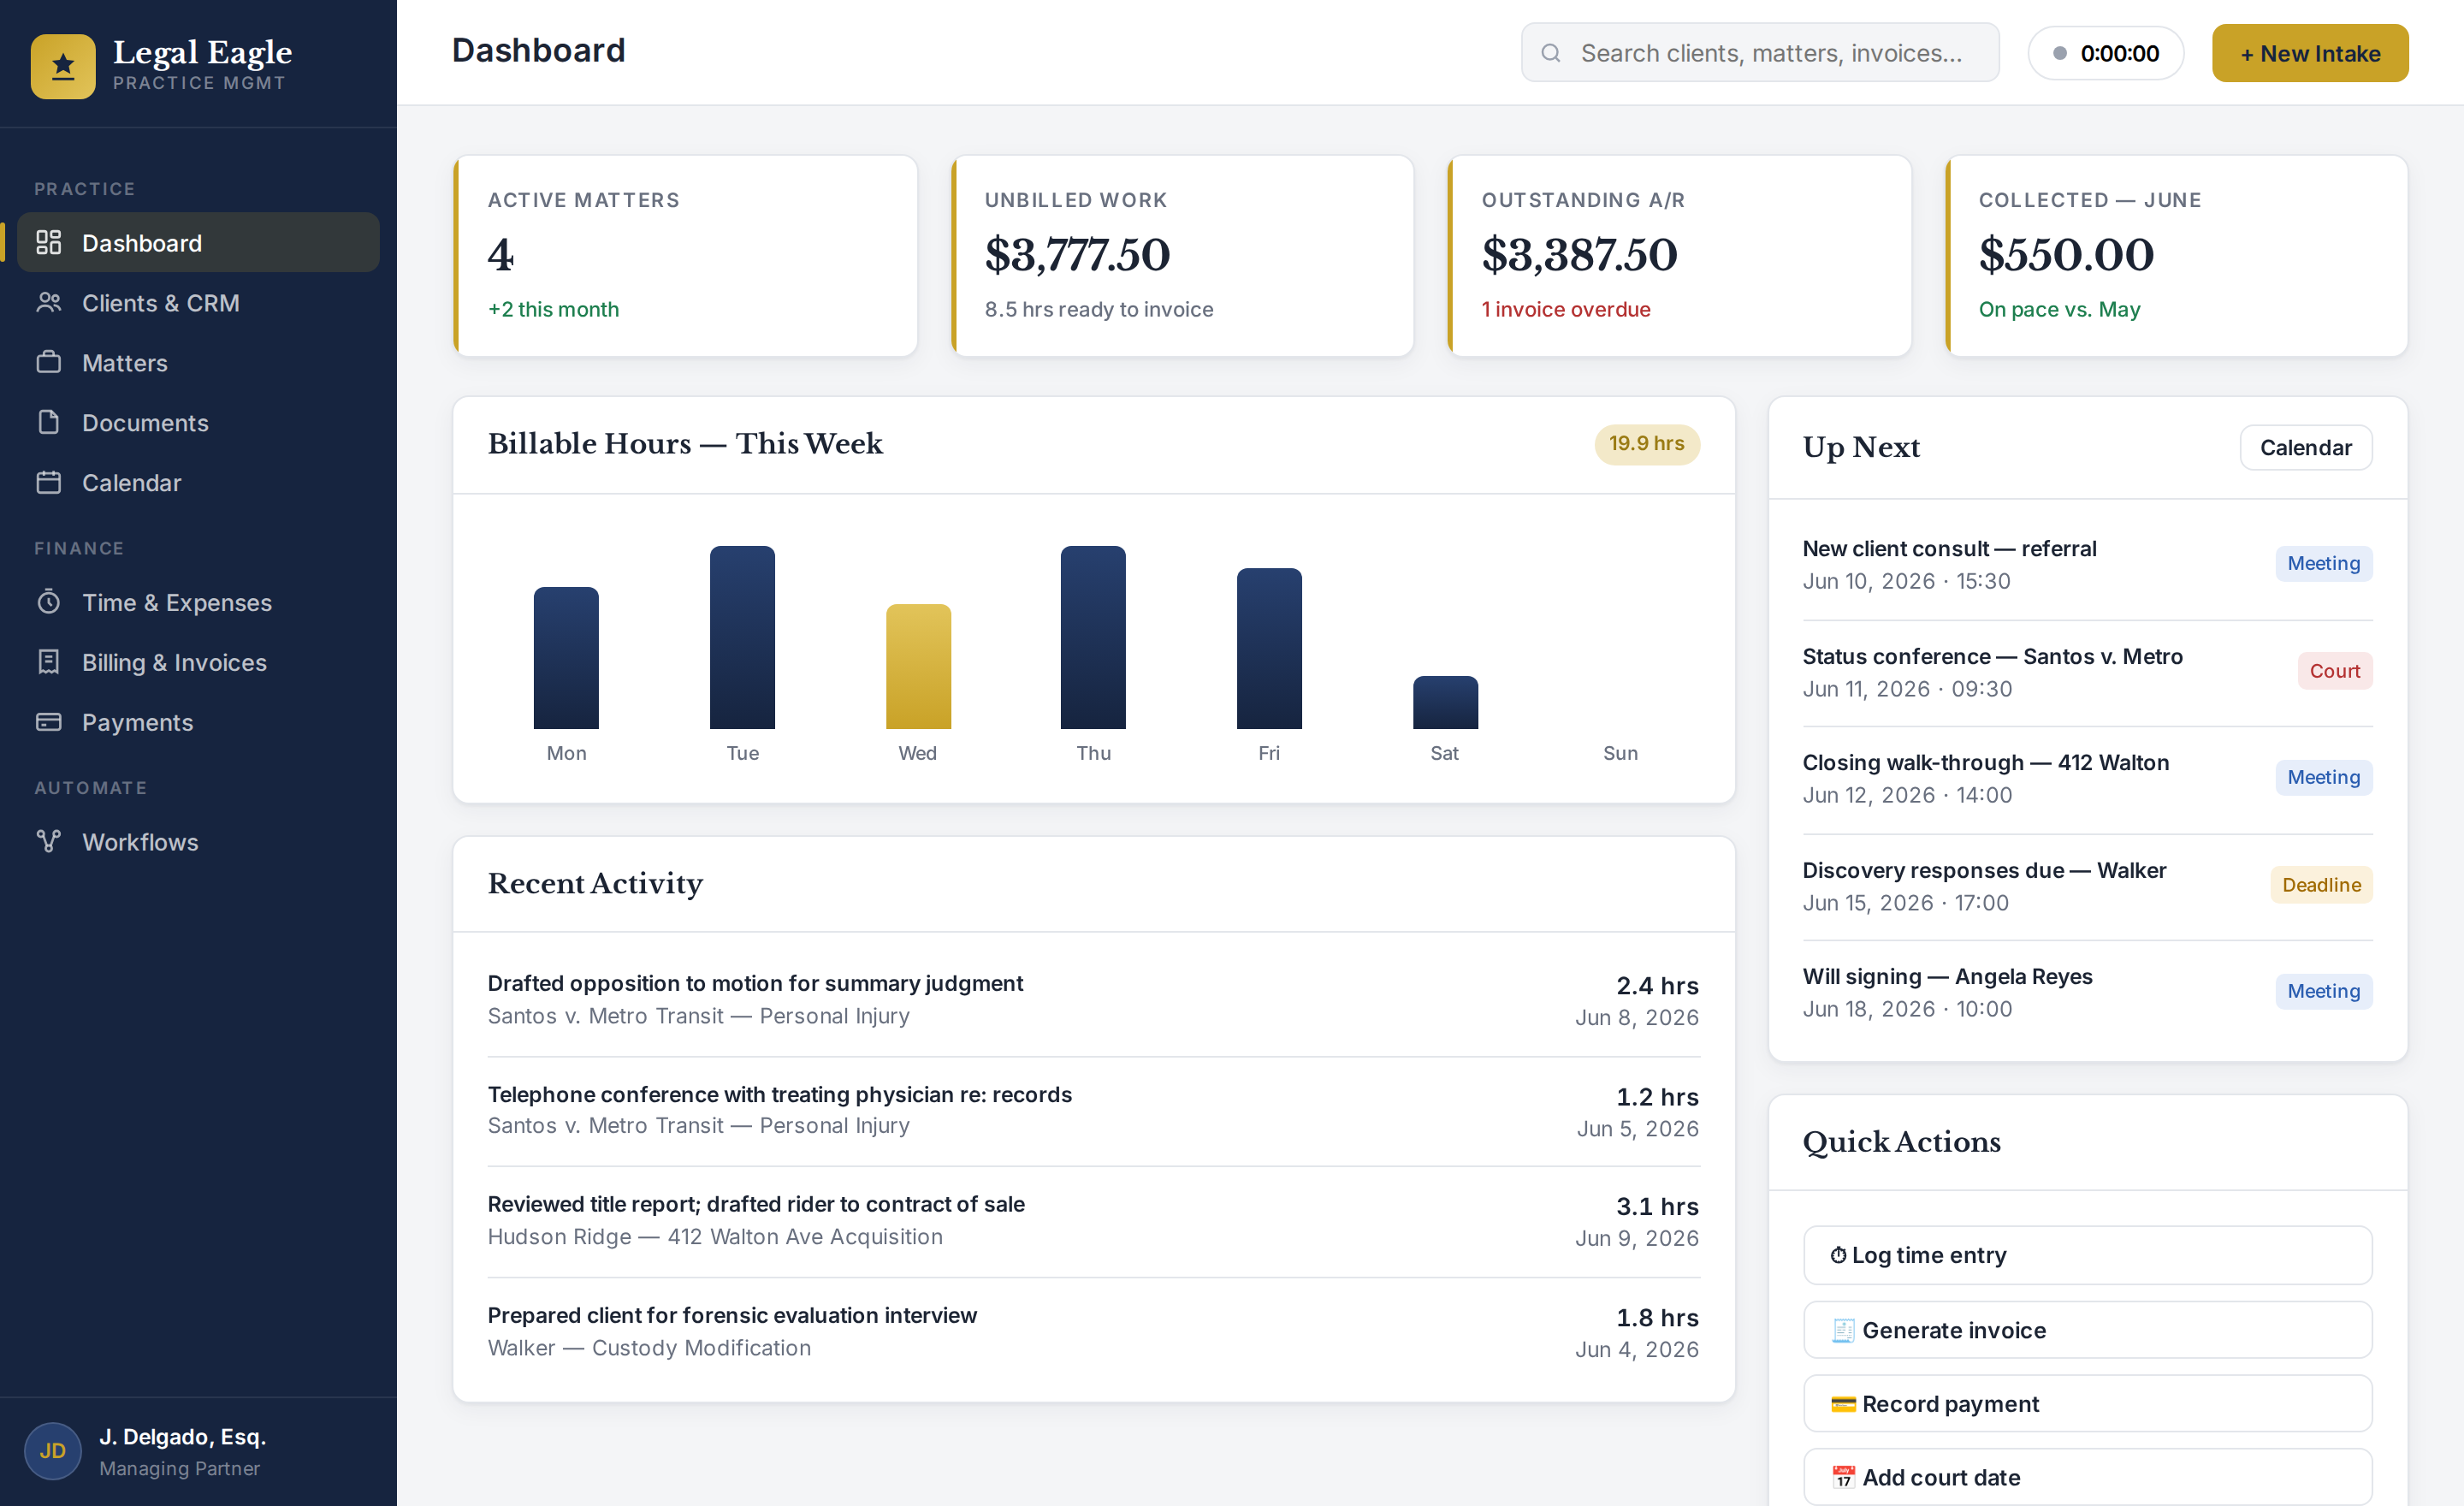Click the Workflows branch icon

[49, 842]
